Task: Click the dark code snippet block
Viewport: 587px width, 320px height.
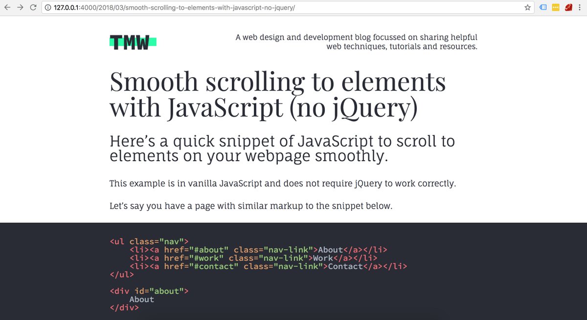Action: 293,269
